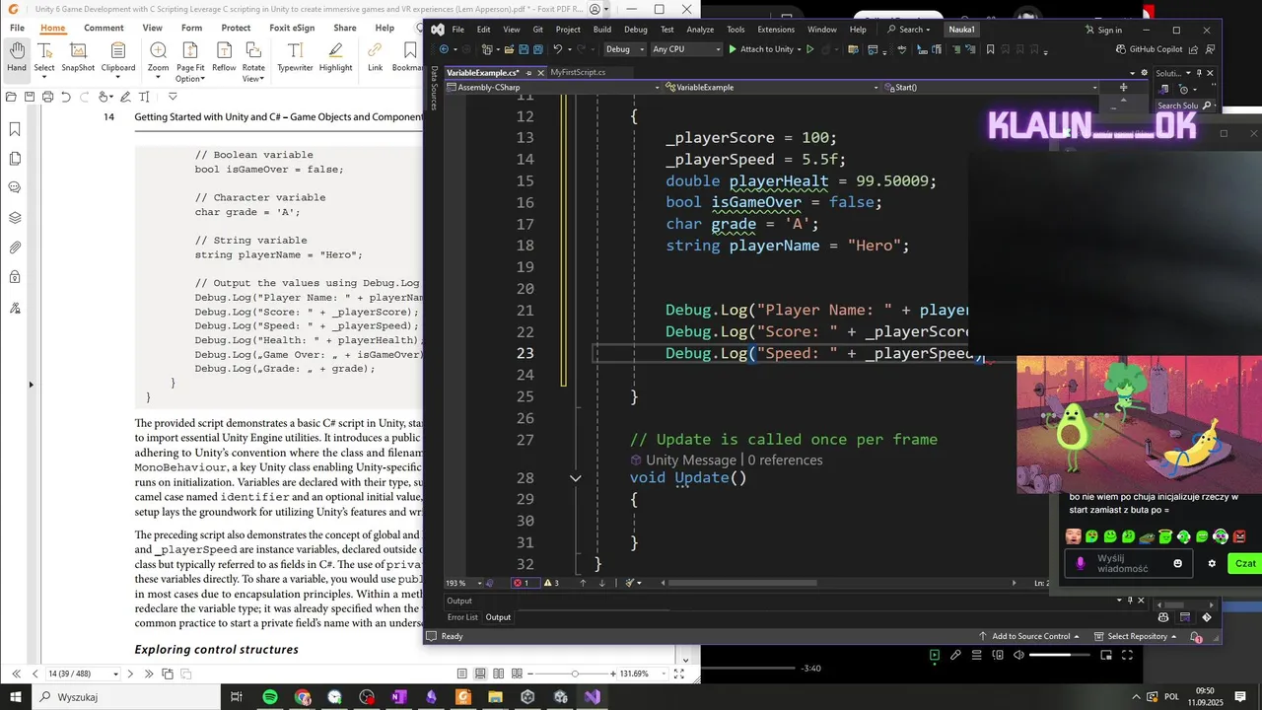Image resolution: width=1262 pixels, height=710 pixels.
Task: Open Build menu in Visual Studio
Action: coord(601,30)
